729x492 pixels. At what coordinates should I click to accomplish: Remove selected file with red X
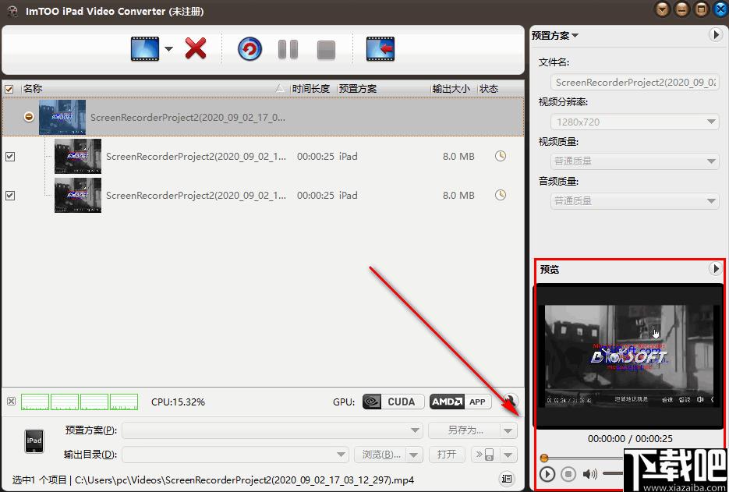(x=196, y=48)
